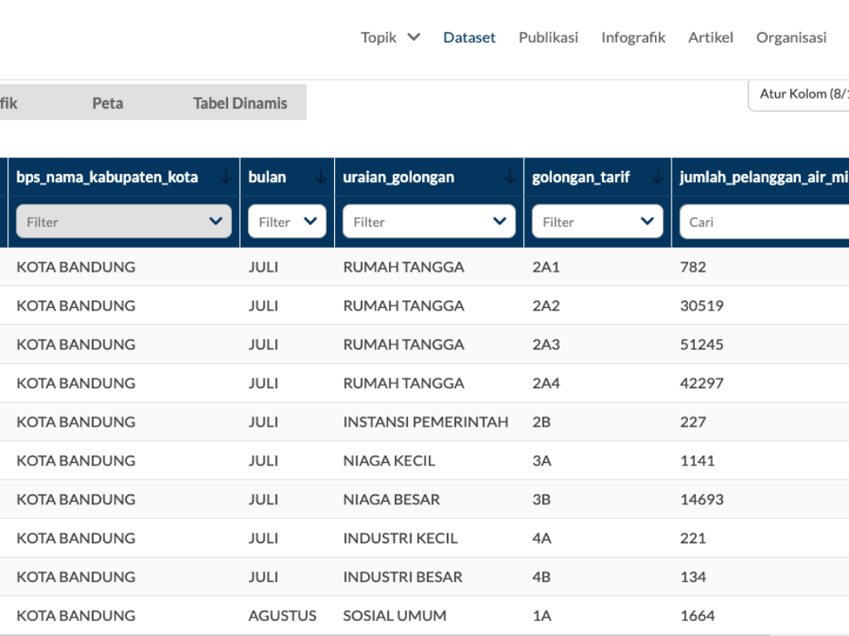This screenshot has height=636, width=849.
Task: Open the uraian_golongan filter dropdown
Action: [429, 221]
